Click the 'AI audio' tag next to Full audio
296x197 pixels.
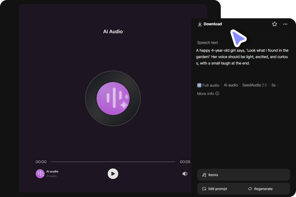pos(231,85)
